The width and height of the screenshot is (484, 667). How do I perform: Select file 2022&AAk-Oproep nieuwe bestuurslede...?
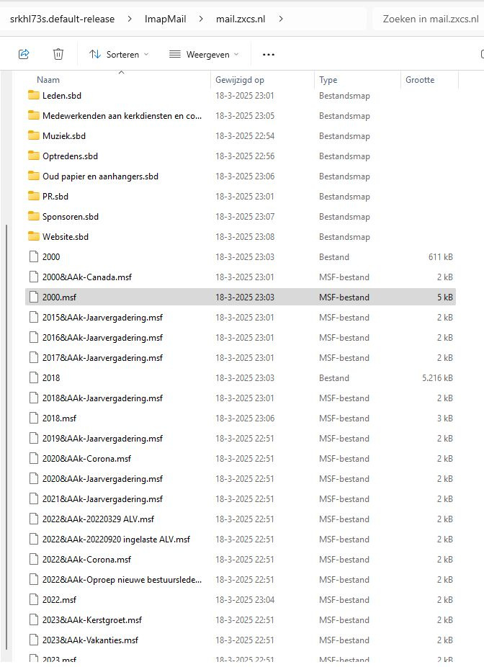pyautogui.click(x=122, y=580)
